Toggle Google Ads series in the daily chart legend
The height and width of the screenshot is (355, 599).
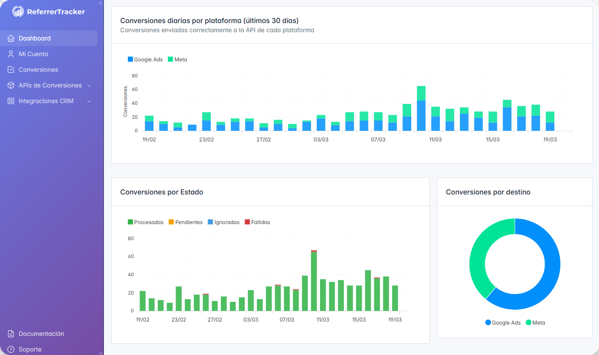point(145,59)
